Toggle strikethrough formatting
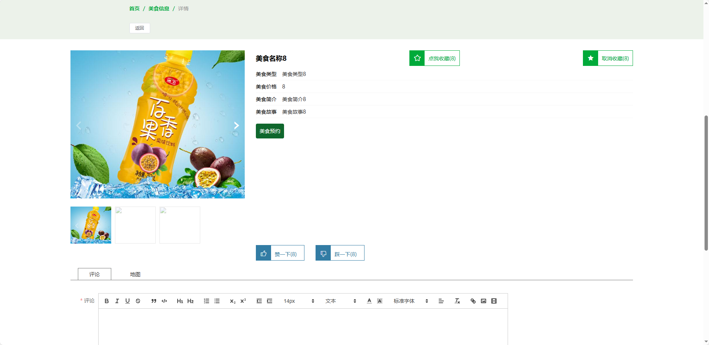The image size is (709, 345). pyautogui.click(x=138, y=301)
